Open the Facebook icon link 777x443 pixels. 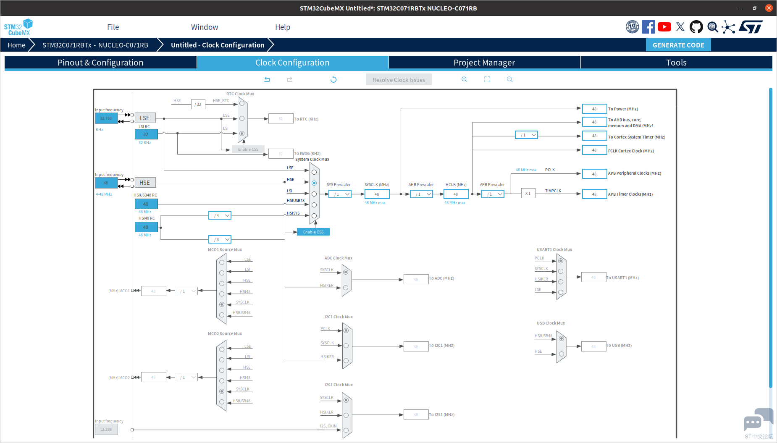tap(648, 27)
